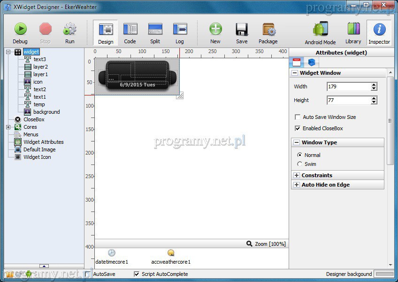Click into the Width input field

tap(348, 86)
